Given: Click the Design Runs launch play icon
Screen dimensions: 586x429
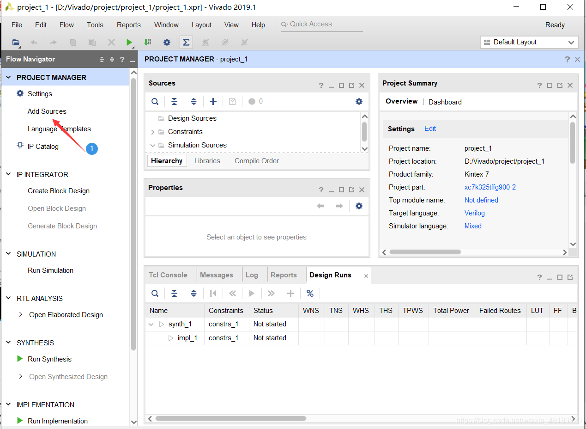Looking at the screenshot, I should [252, 294].
